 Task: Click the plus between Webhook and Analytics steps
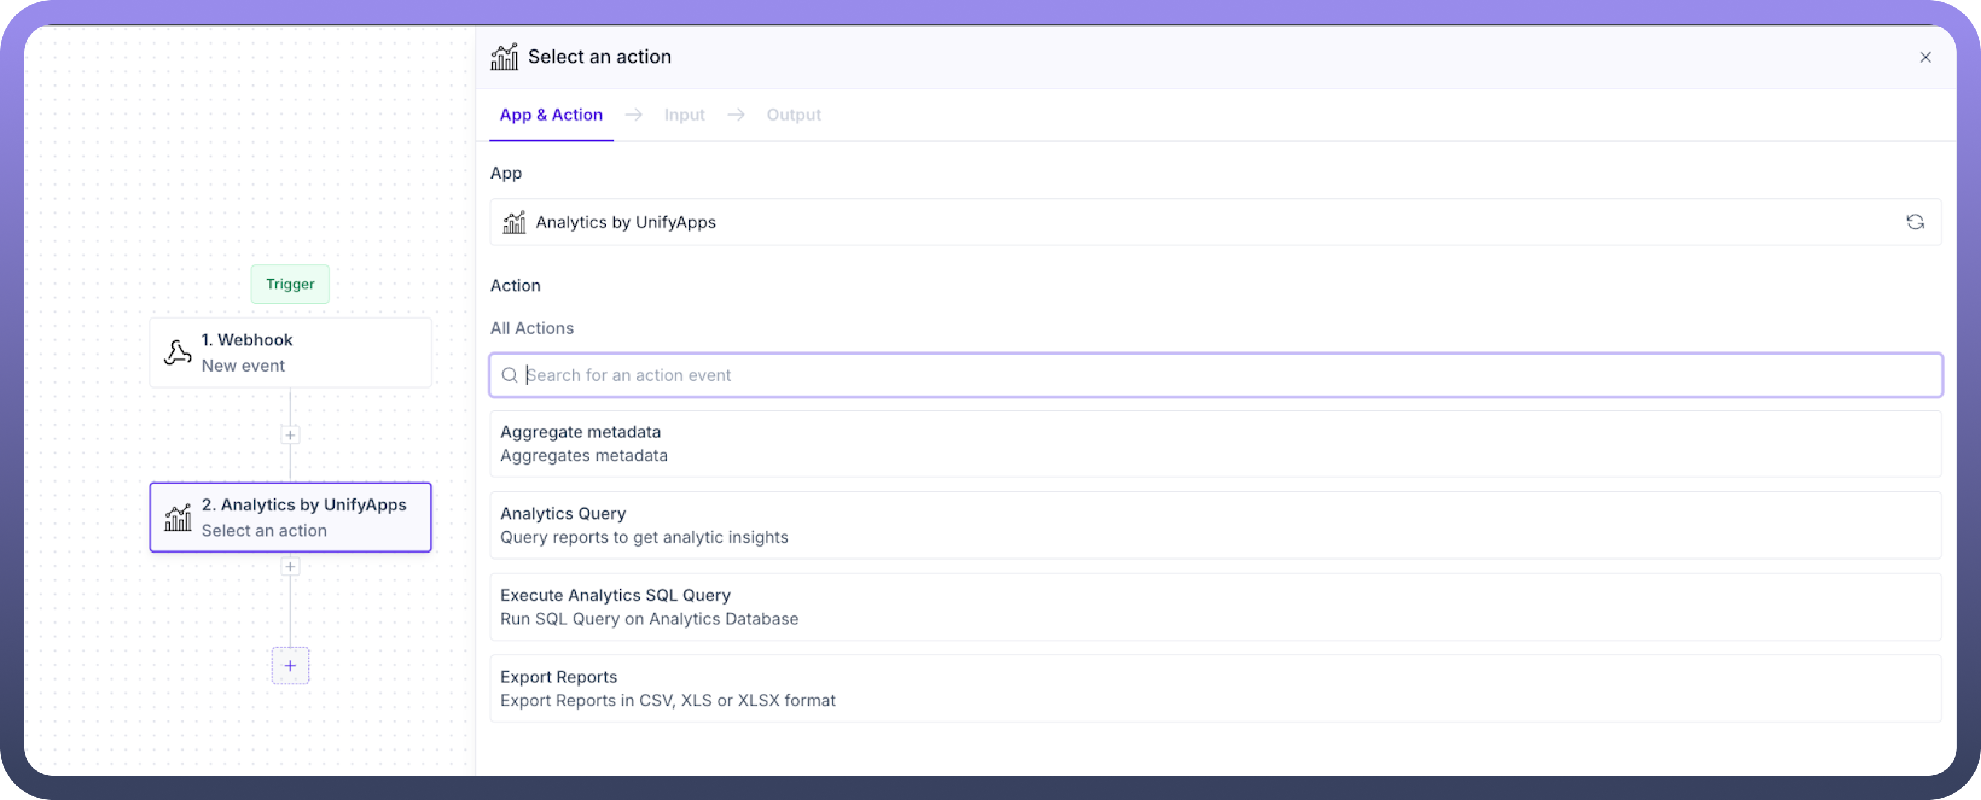pos(290,435)
